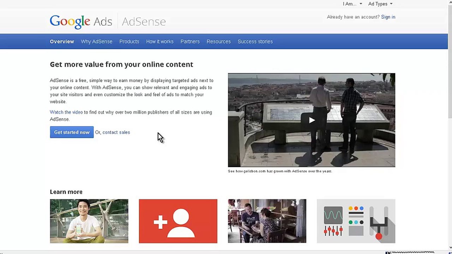Go to Success stories tab
Screen dimensions: 452x254
tap(255, 42)
